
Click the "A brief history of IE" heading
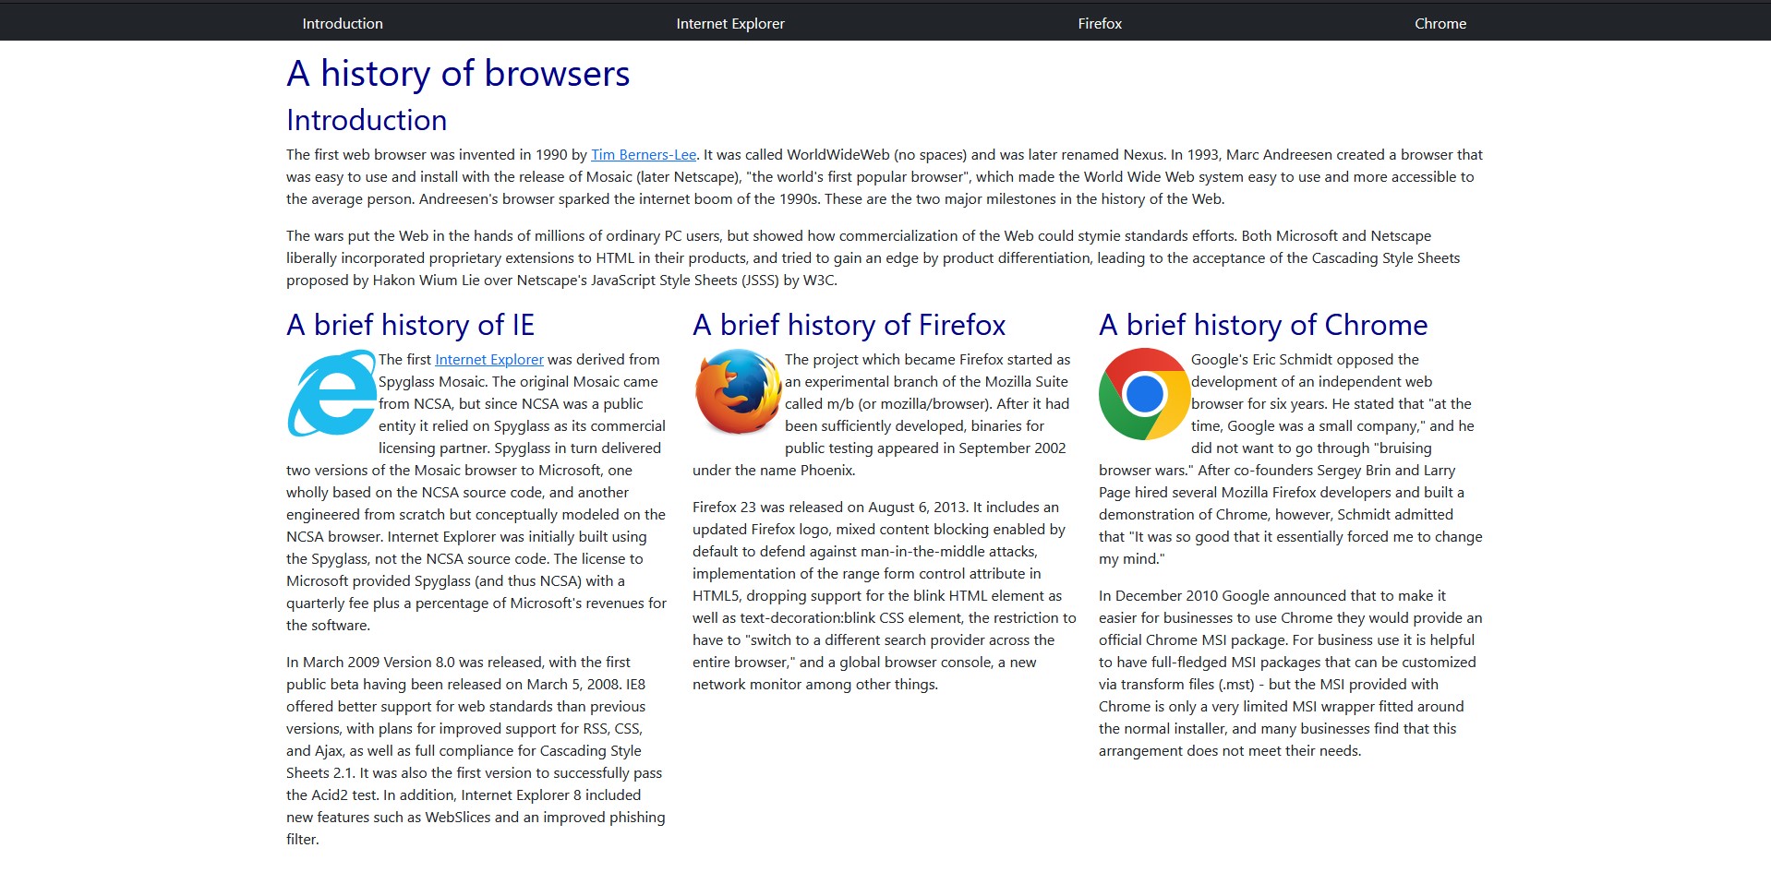(410, 325)
